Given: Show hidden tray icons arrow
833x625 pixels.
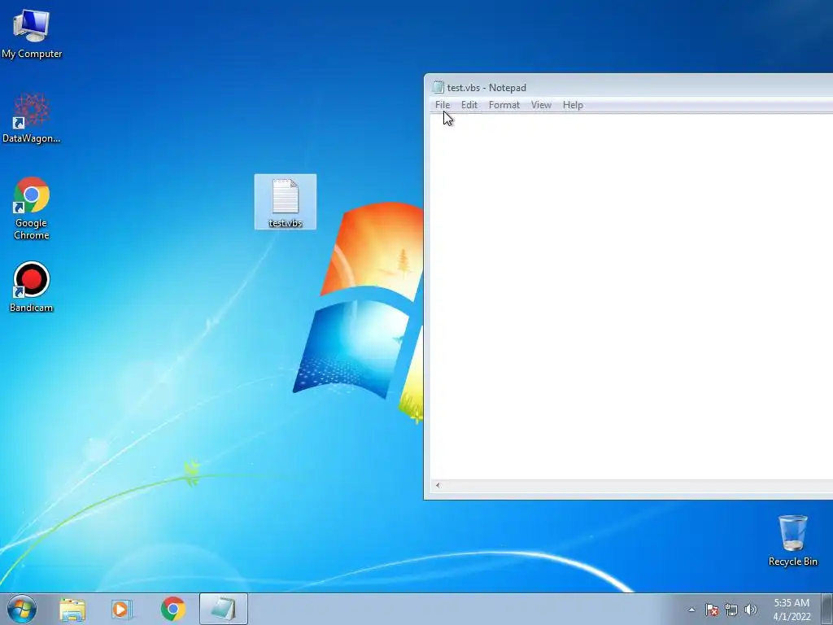Looking at the screenshot, I should (691, 610).
